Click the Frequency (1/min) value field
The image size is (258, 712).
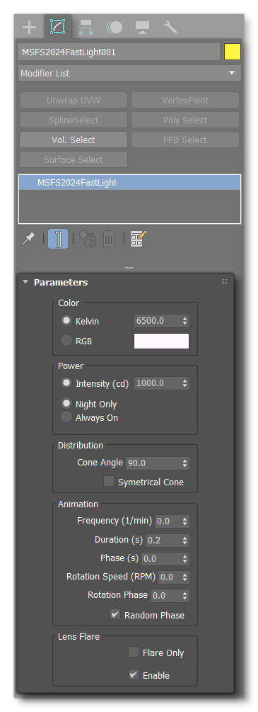[x=168, y=521]
